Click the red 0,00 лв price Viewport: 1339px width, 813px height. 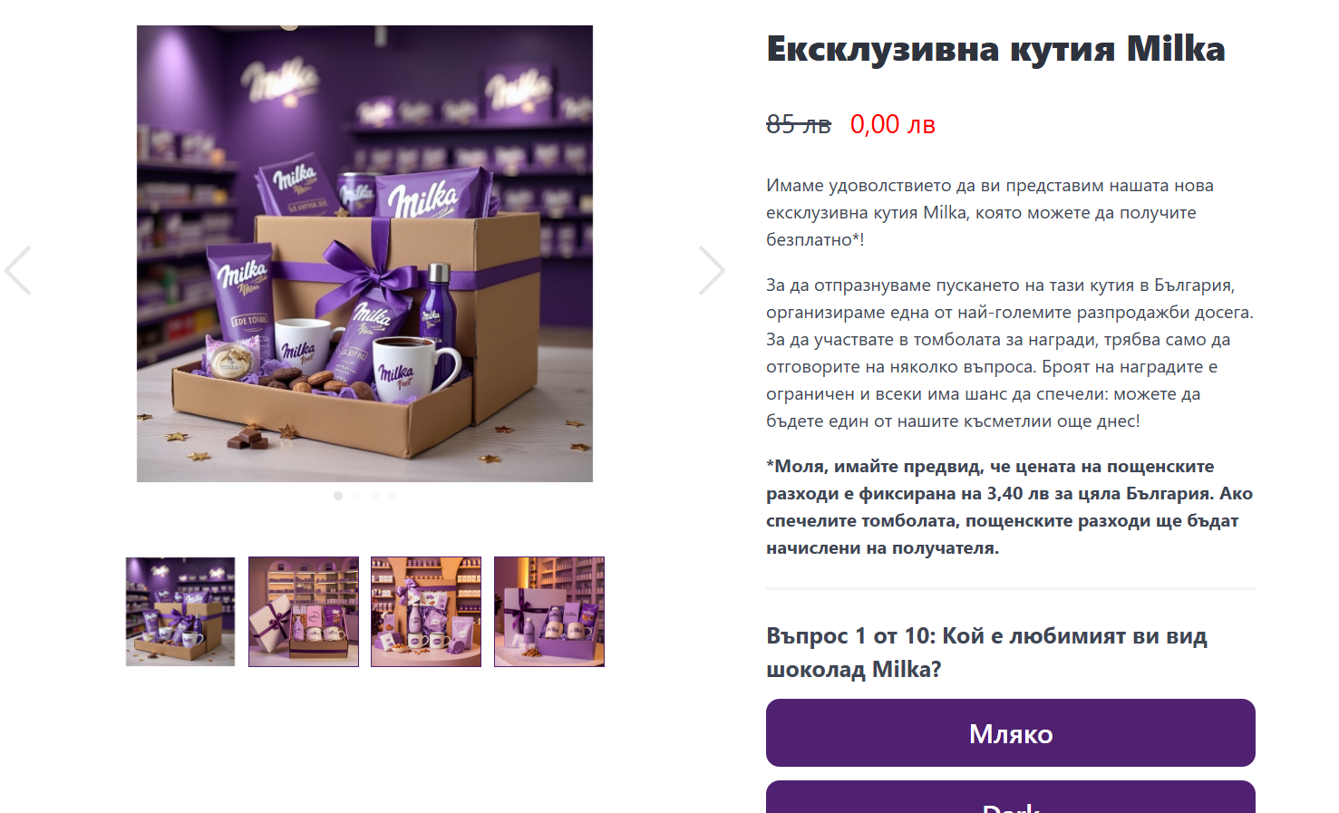(x=893, y=124)
